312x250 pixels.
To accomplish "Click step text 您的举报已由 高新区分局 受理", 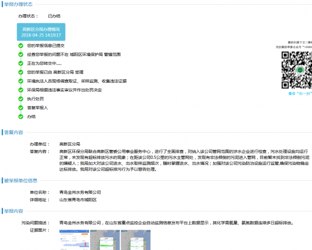I will click(x=55, y=72).
